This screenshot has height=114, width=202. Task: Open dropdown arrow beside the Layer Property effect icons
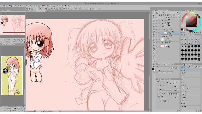click(x=178, y=68)
